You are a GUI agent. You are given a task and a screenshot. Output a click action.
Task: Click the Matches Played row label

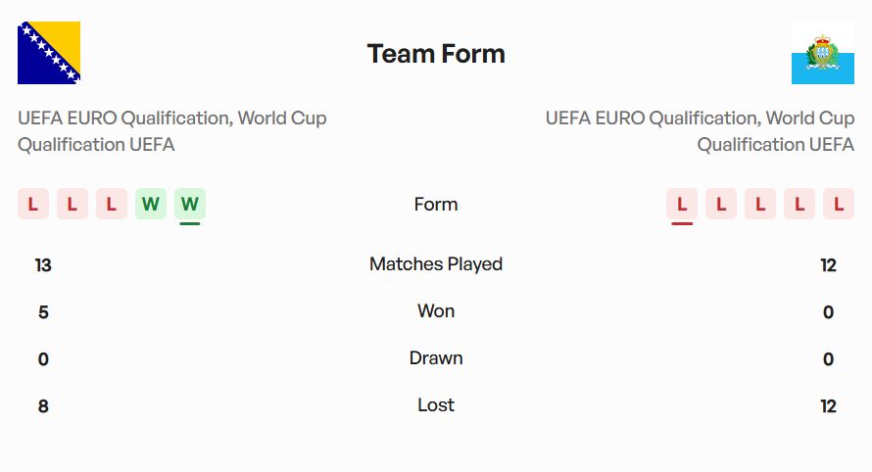click(x=436, y=264)
